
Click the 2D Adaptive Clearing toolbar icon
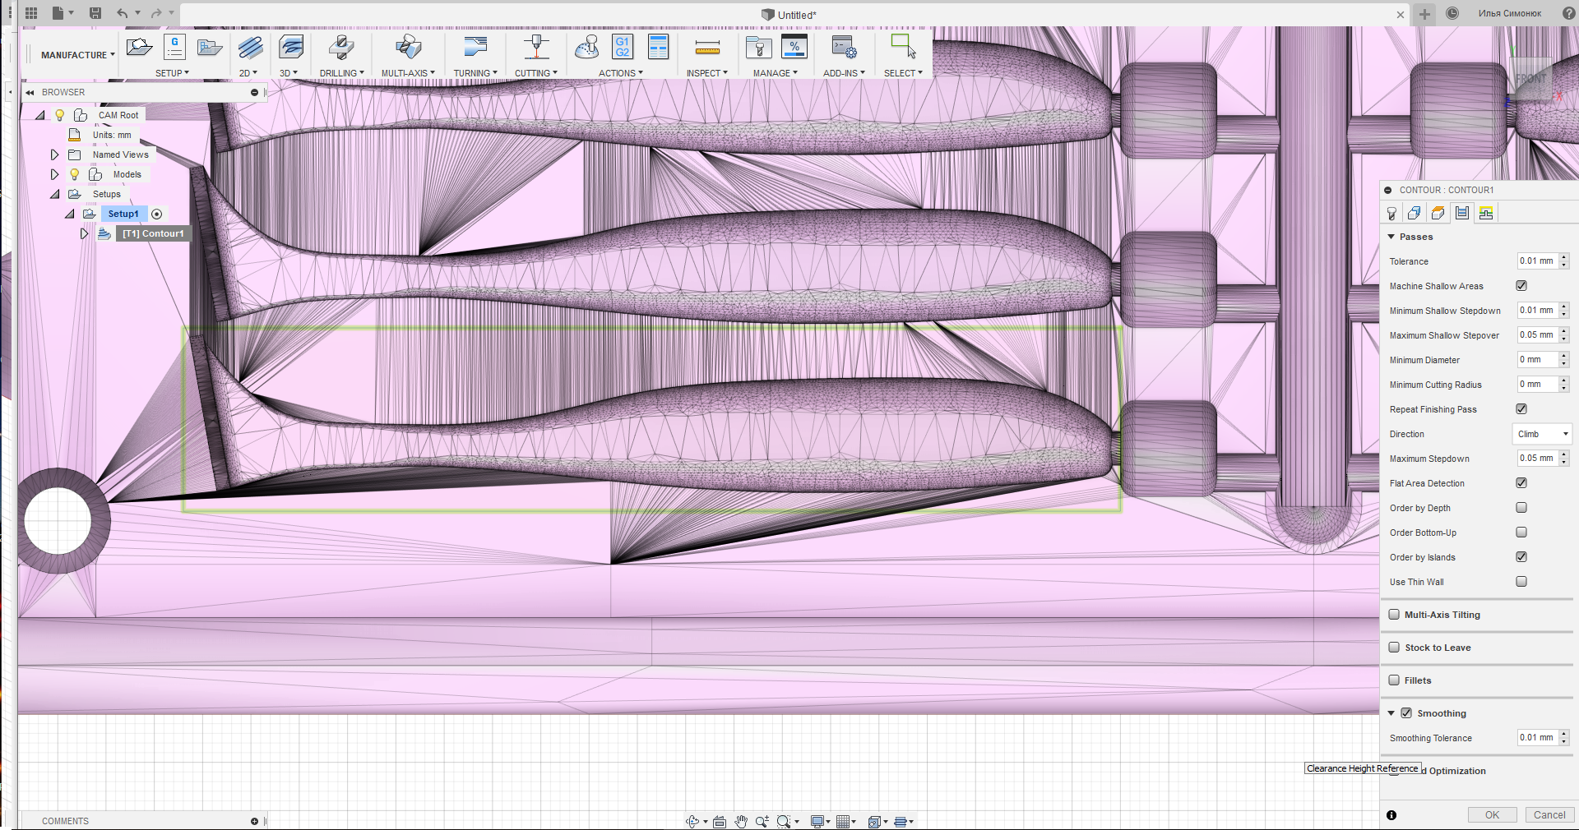(x=250, y=48)
